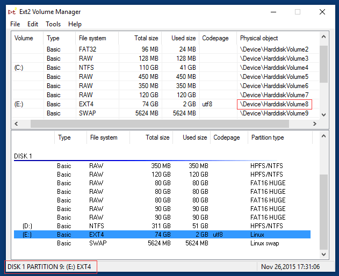Open the Edit menu

point(33,24)
